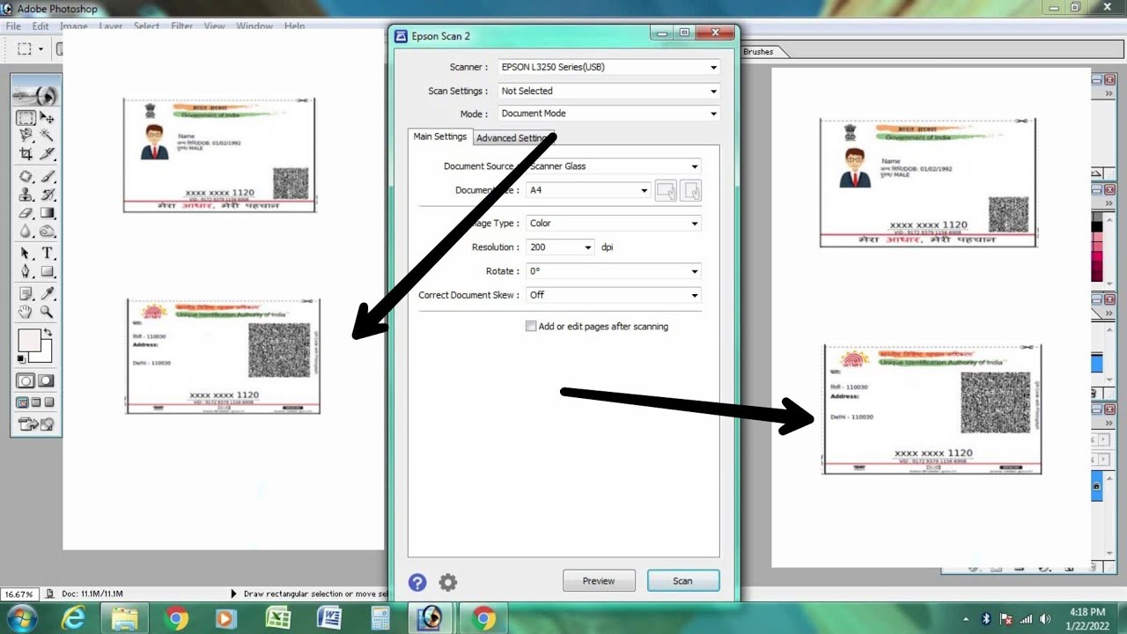Open the Document Source dropdown
The height and width of the screenshot is (634, 1127).
tap(614, 166)
